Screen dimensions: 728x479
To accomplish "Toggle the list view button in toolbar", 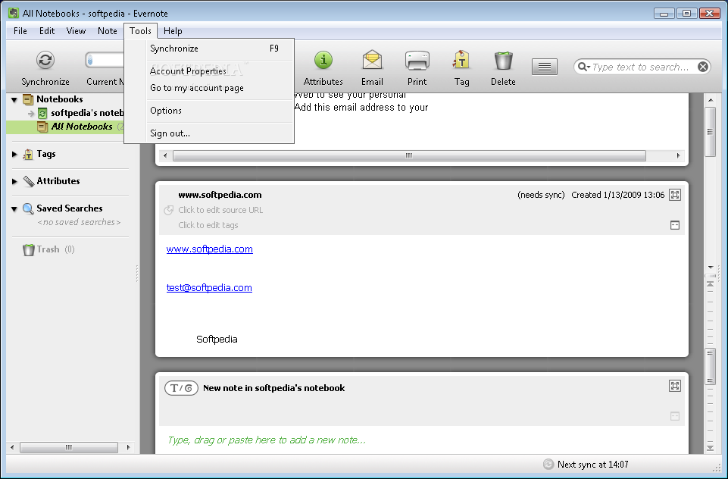I will point(544,67).
